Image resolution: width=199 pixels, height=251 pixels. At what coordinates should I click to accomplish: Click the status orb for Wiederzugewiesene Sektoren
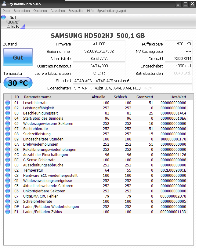(x=8, y=123)
